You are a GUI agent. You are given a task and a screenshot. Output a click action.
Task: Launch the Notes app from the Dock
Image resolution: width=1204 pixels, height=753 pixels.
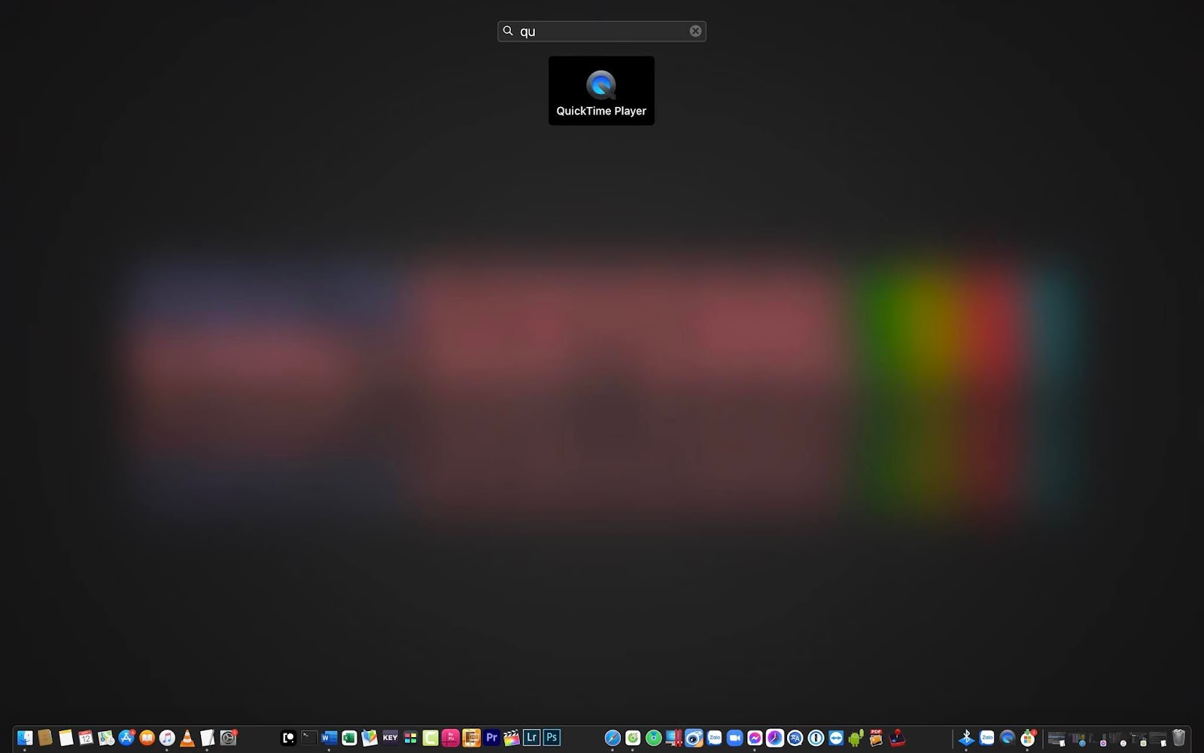pyautogui.click(x=65, y=738)
